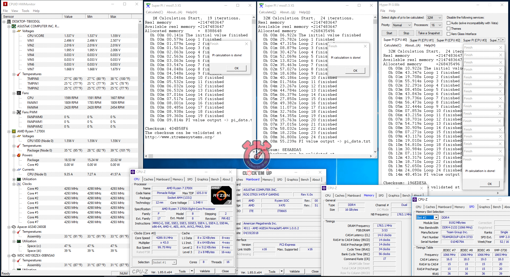Screen dimensions: 510x277
Task: Toggle the Themes checkbox in Hyper PI
Action: pos(449,29)
